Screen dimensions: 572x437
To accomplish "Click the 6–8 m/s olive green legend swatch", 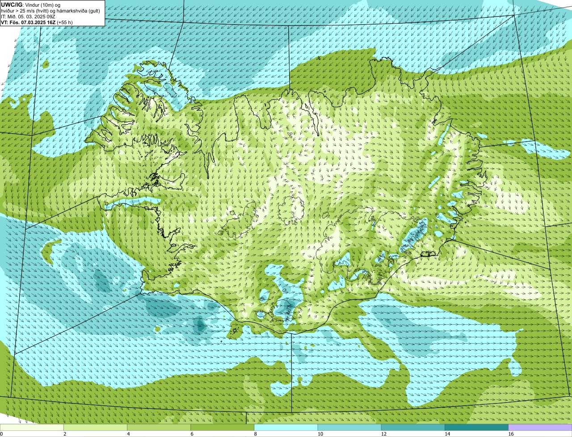I will pos(223,427).
